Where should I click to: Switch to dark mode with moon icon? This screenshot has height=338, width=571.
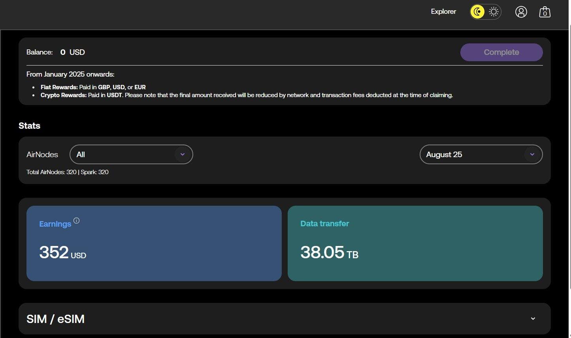point(478,12)
